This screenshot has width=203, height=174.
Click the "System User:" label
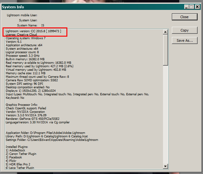(x=28, y=20)
